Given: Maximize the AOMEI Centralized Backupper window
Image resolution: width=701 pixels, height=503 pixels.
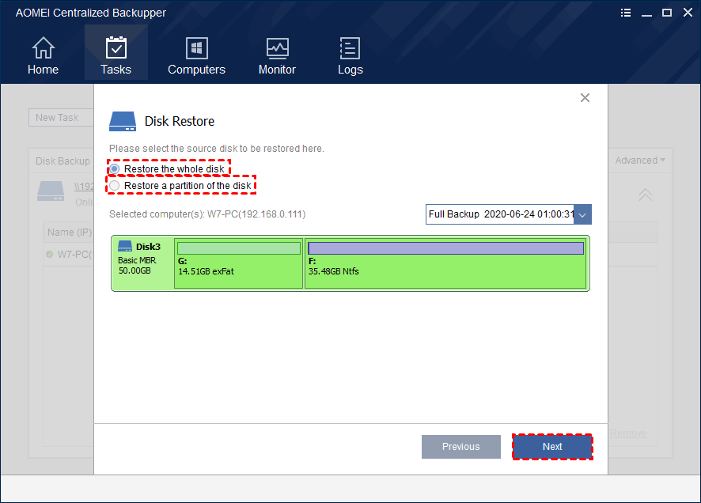Looking at the screenshot, I should 667,13.
